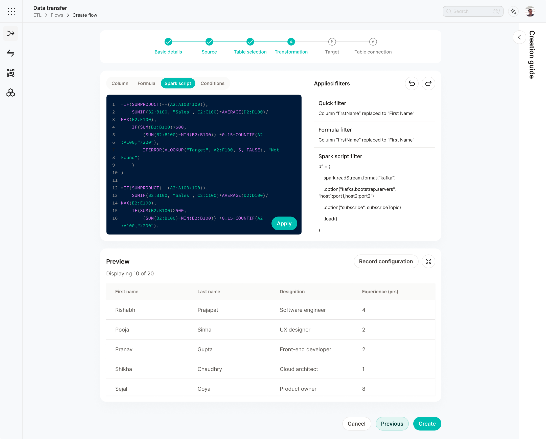
Task: Select the Rishabh row cell
Action: (125, 310)
